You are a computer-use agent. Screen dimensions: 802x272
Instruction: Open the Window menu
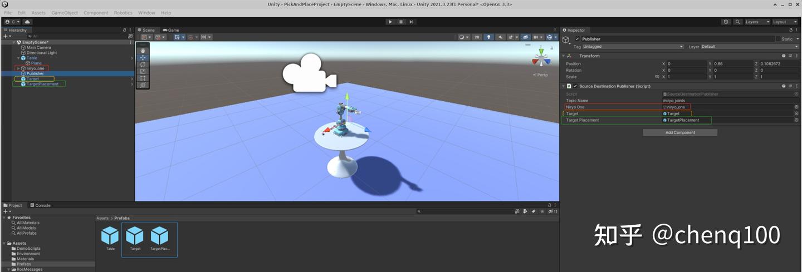146,13
